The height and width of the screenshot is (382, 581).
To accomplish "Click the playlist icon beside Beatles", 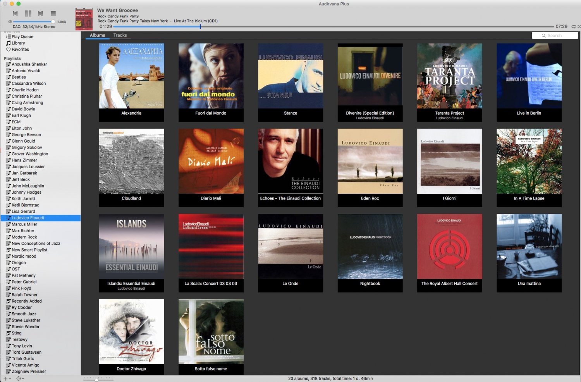I will click(8, 77).
